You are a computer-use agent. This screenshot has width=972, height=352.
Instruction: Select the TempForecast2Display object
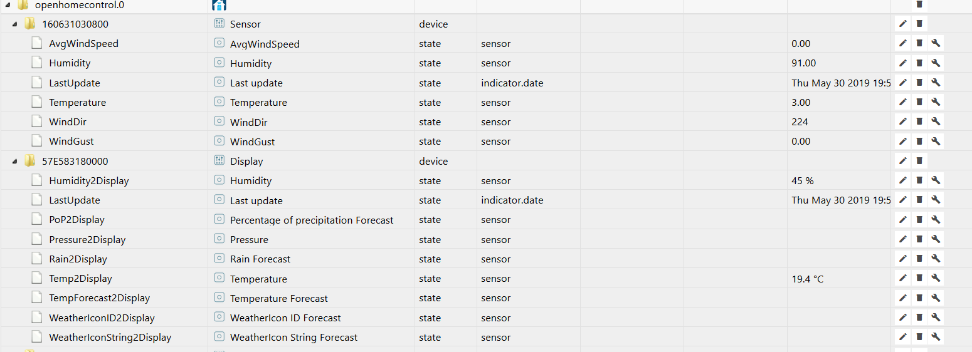pyautogui.click(x=99, y=298)
